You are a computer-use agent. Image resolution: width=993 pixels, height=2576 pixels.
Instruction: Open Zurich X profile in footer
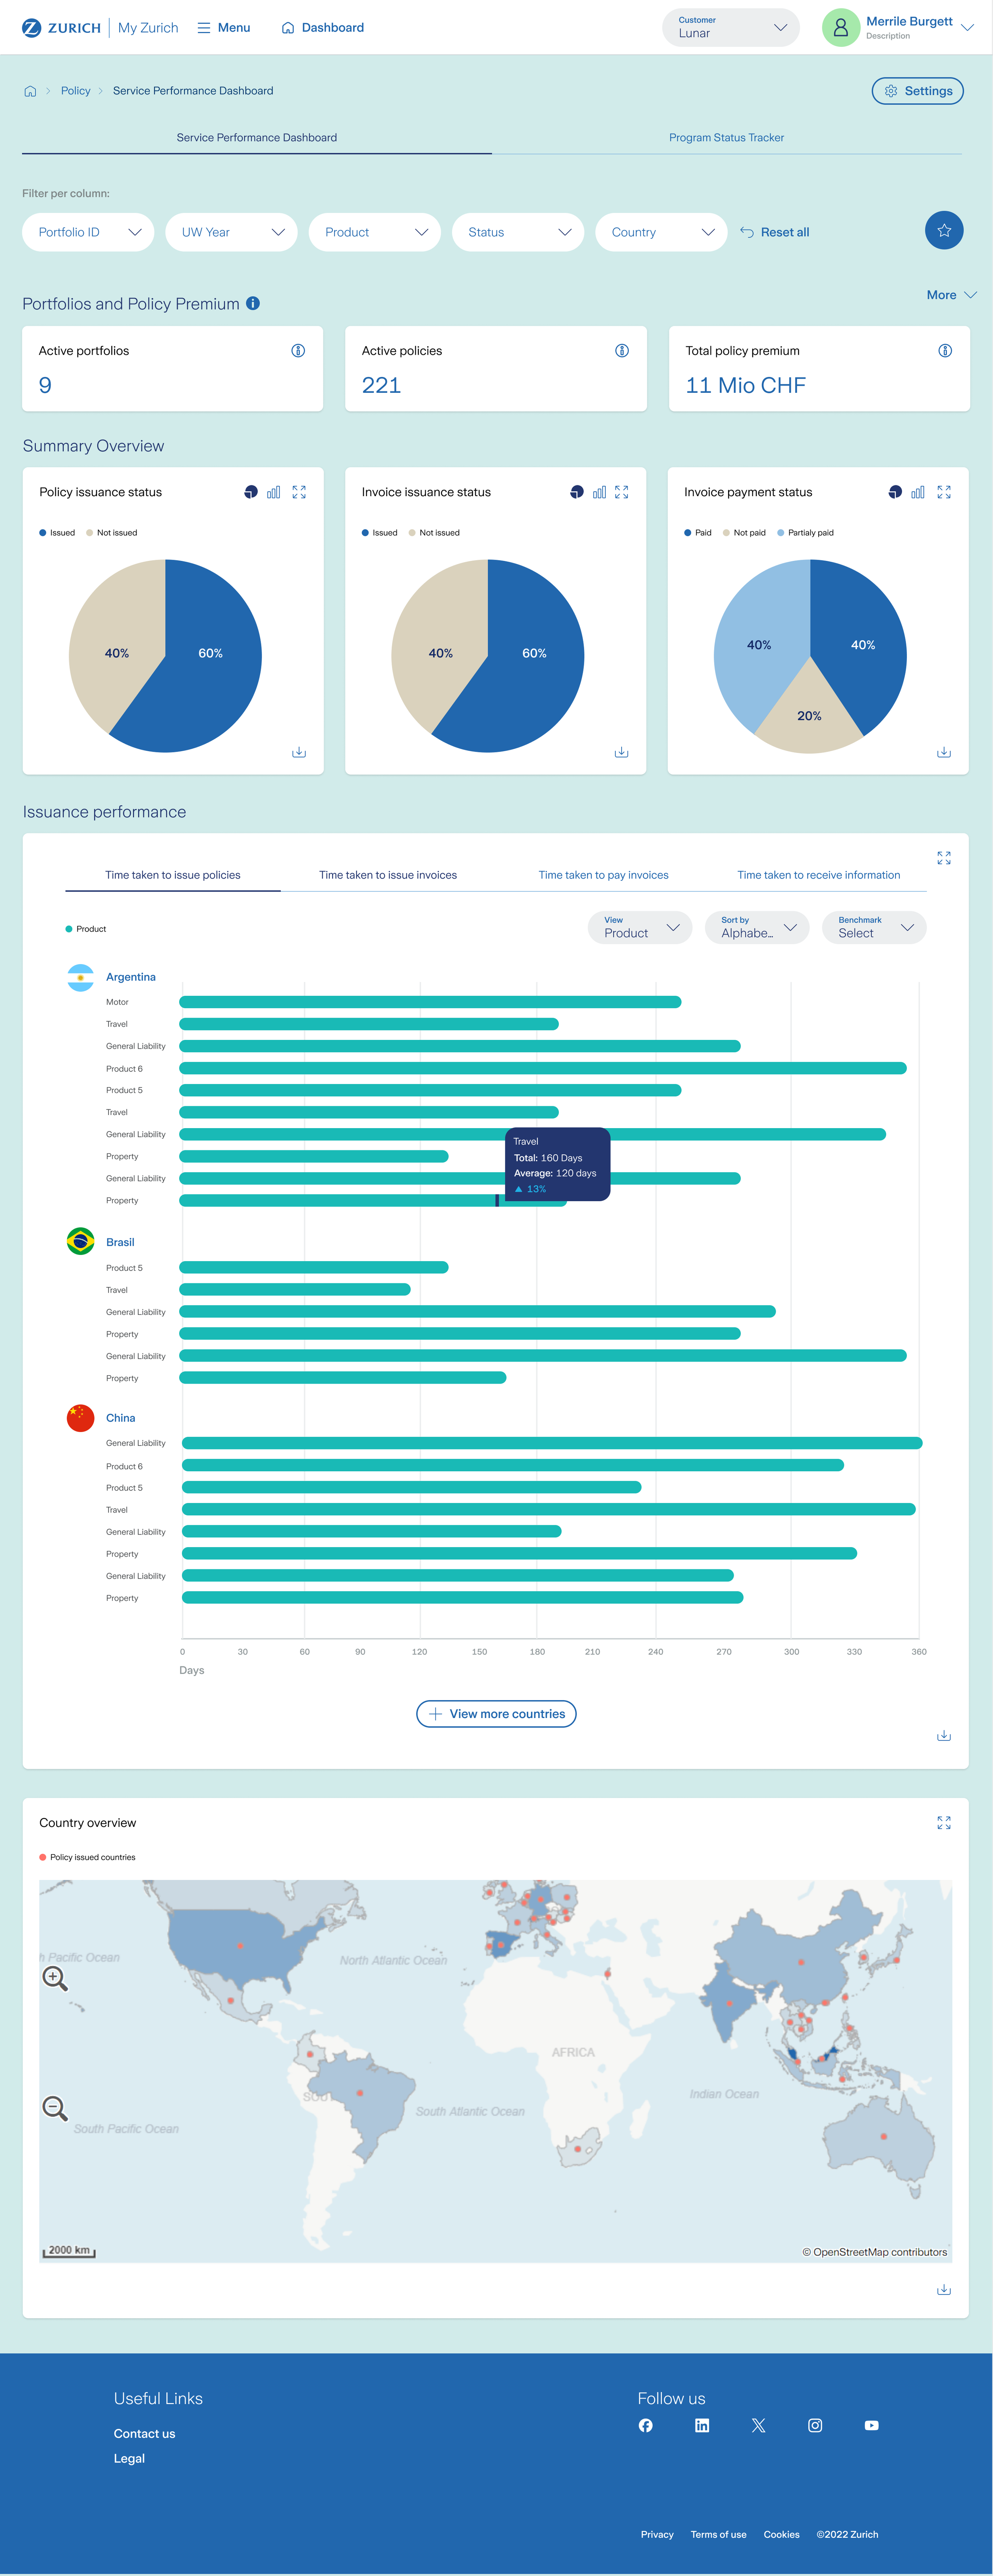(759, 2425)
